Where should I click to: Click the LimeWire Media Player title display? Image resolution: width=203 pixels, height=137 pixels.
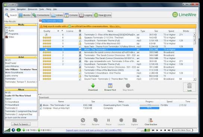tap(182, 130)
